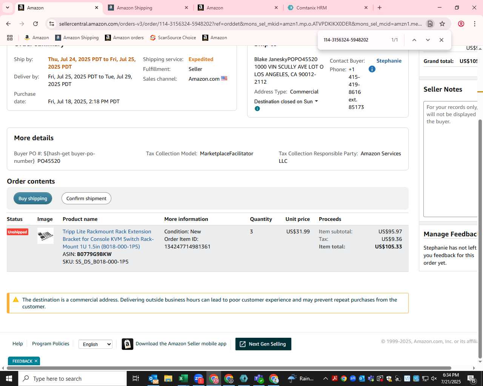Open the notification center icon
Screen dimensions: 483x386
472,378
